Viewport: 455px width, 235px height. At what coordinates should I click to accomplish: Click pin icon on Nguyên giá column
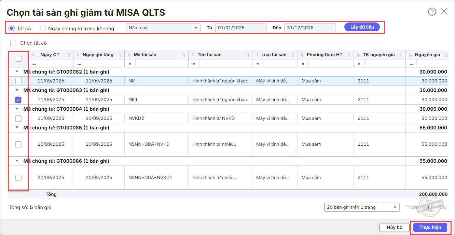[410, 55]
